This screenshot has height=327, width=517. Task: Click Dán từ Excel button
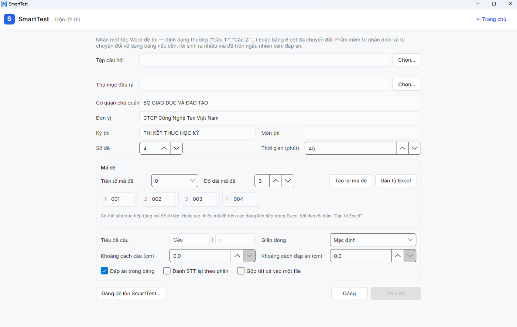click(396, 181)
